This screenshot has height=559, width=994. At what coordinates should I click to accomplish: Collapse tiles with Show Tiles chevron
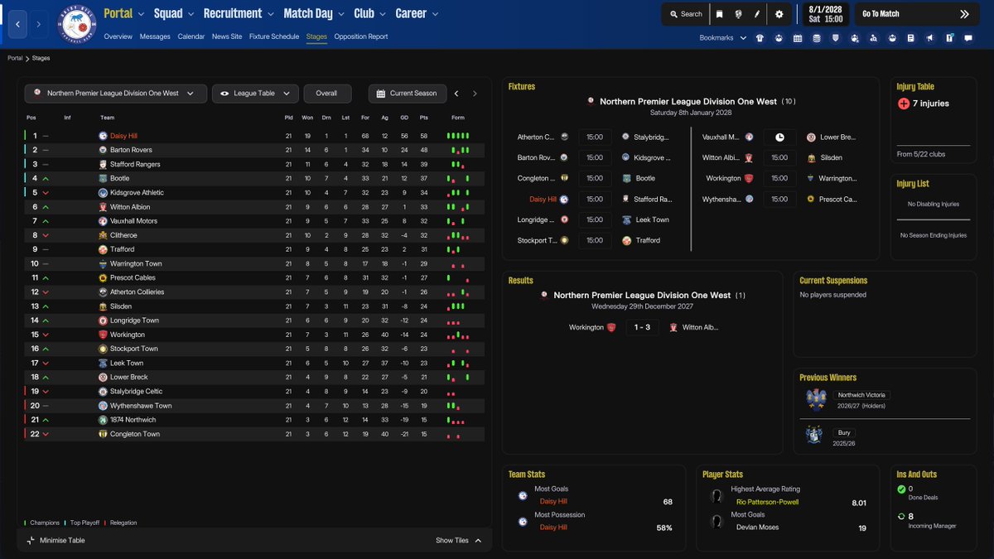point(478,541)
